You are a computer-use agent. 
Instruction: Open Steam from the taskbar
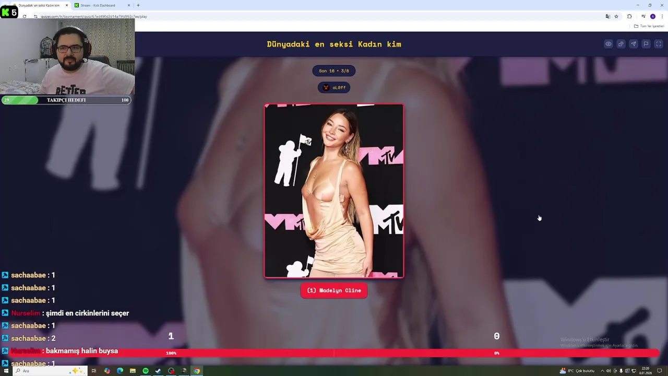[158, 371]
